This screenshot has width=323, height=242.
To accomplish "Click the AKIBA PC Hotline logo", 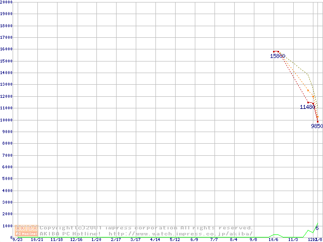I will click(27, 230).
